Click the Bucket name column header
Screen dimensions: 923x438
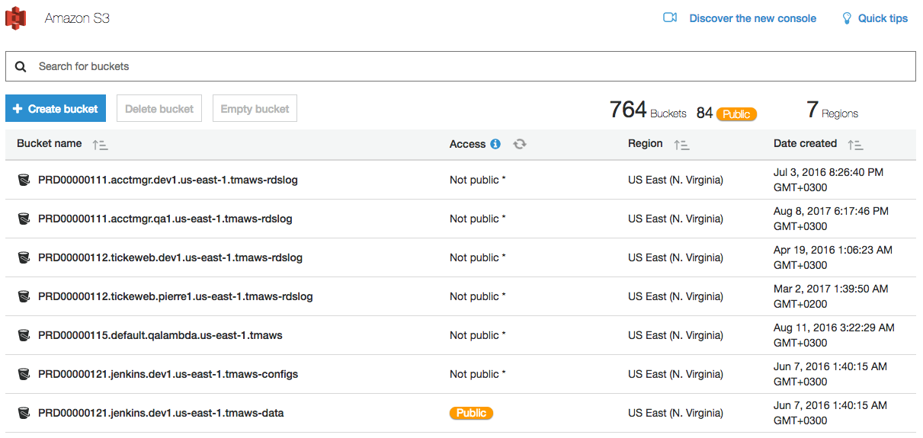50,143
